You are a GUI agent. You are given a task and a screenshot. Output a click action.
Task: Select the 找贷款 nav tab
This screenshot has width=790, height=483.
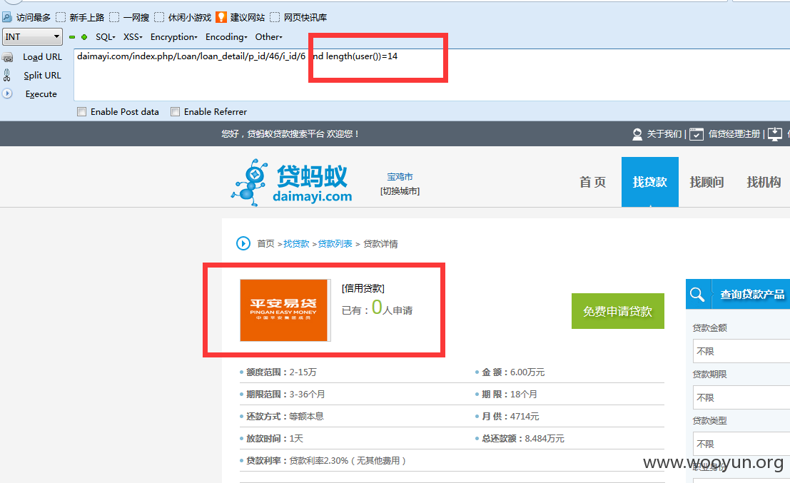coord(650,182)
